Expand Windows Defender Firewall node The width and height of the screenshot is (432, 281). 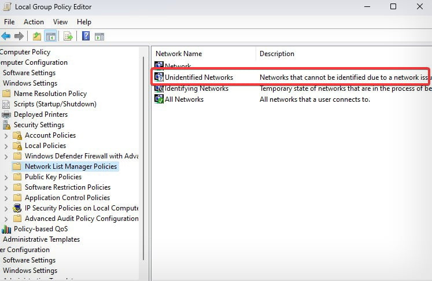(6, 157)
